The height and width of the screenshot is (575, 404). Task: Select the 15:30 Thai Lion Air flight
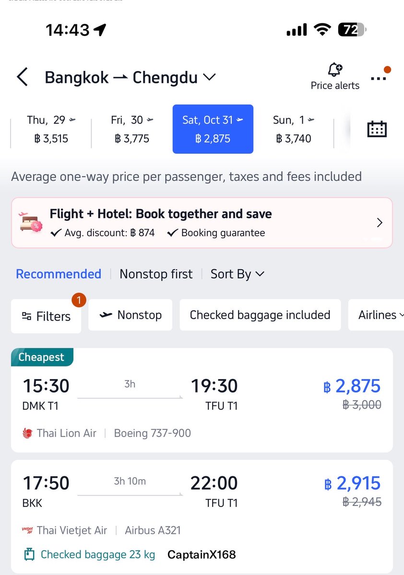(x=202, y=400)
